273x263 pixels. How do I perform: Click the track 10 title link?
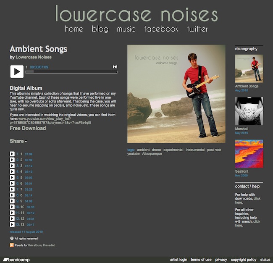tap(22, 207)
